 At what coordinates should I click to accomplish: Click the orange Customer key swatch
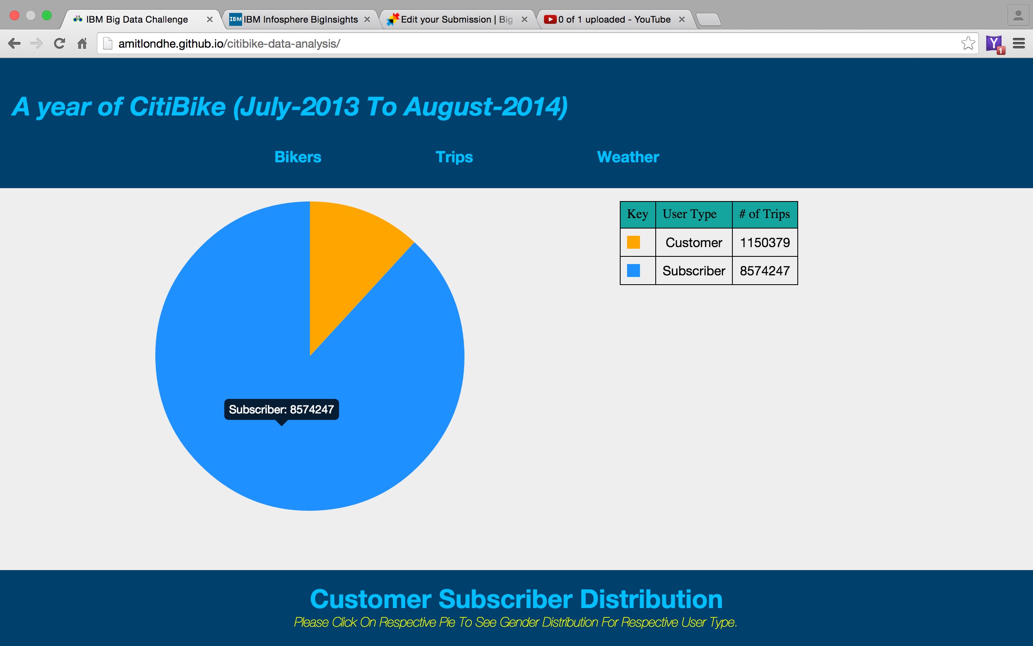click(x=633, y=242)
